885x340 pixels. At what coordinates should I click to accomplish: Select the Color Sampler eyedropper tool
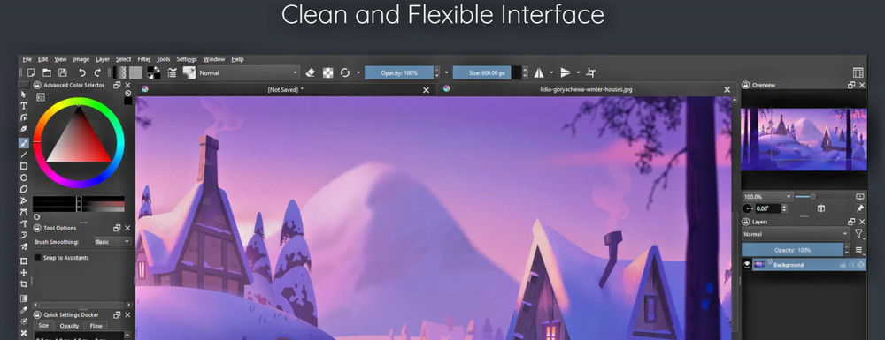[x=24, y=310]
